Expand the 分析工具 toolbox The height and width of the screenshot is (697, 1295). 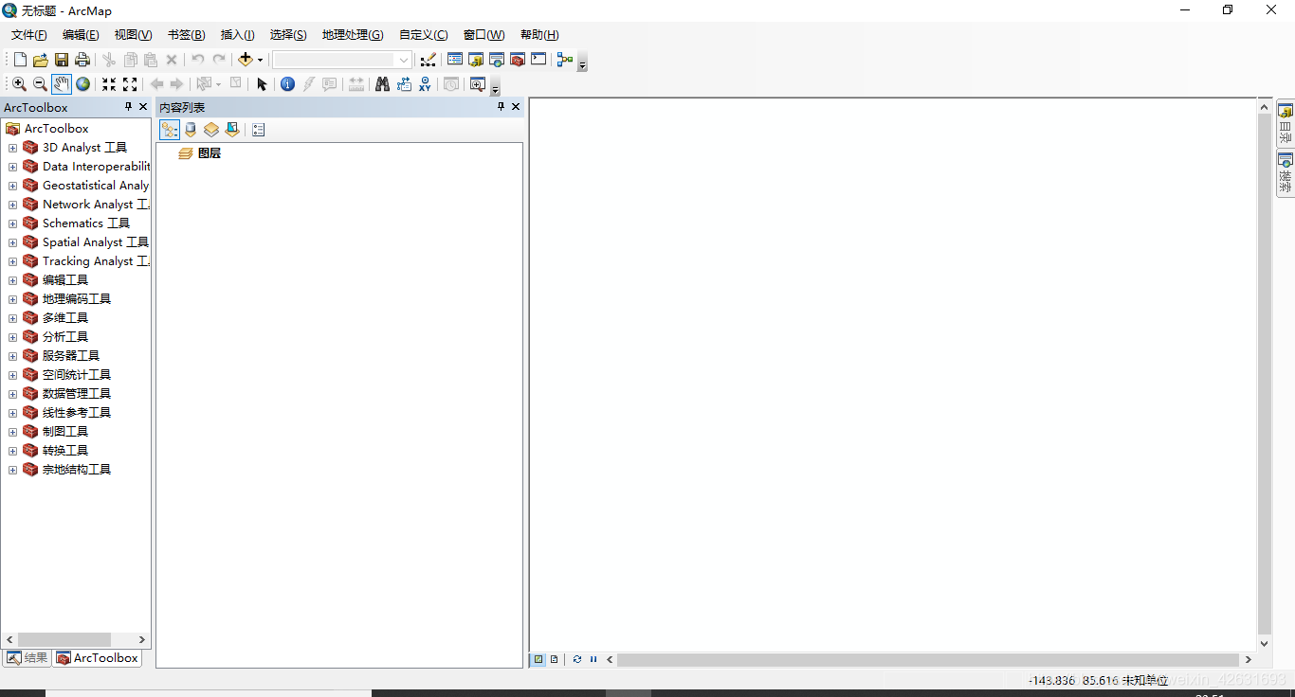(x=12, y=337)
